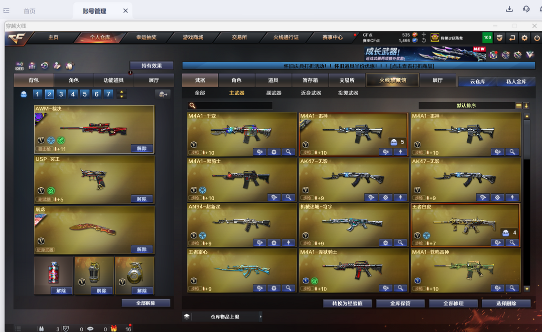Open the replay history icon
This screenshot has width=542, height=332.
[x=45, y=66]
